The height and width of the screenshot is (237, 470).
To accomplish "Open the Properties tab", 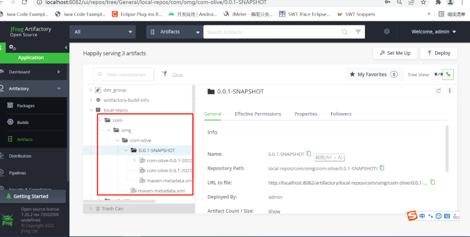I will click(x=306, y=114).
